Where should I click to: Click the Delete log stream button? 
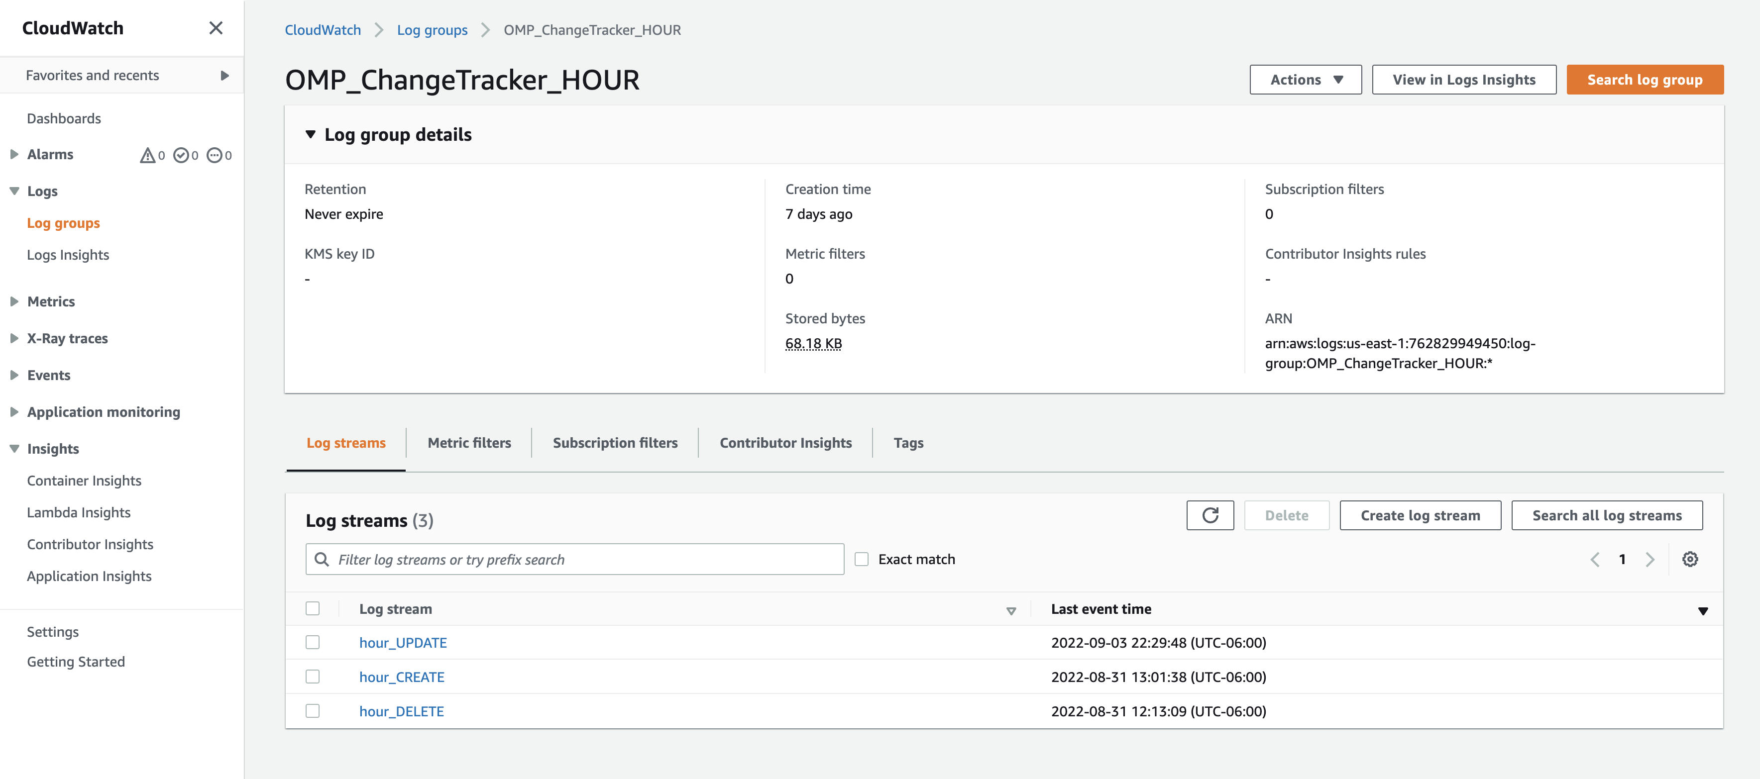pos(1287,515)
